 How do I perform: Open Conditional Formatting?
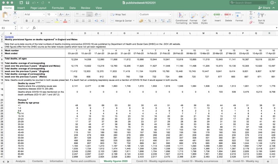click(181, 18)
